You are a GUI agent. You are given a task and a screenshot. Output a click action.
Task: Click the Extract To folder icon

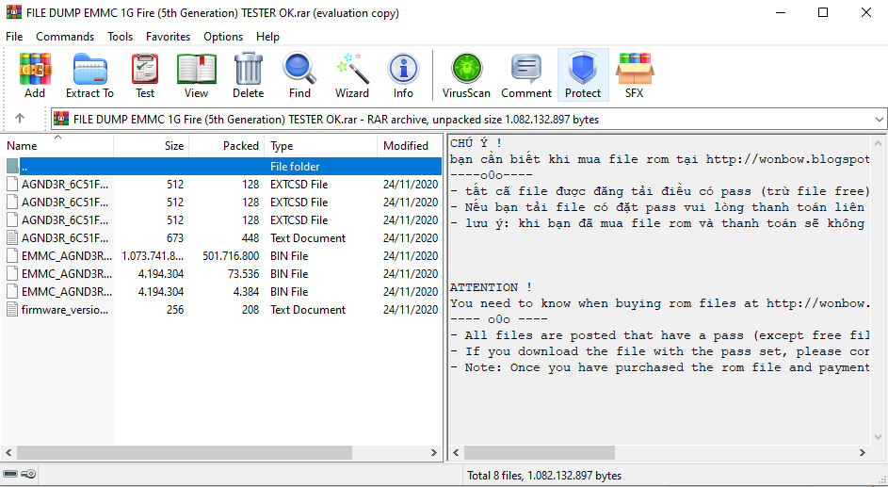pyautogui.click(x=89, y=69)
